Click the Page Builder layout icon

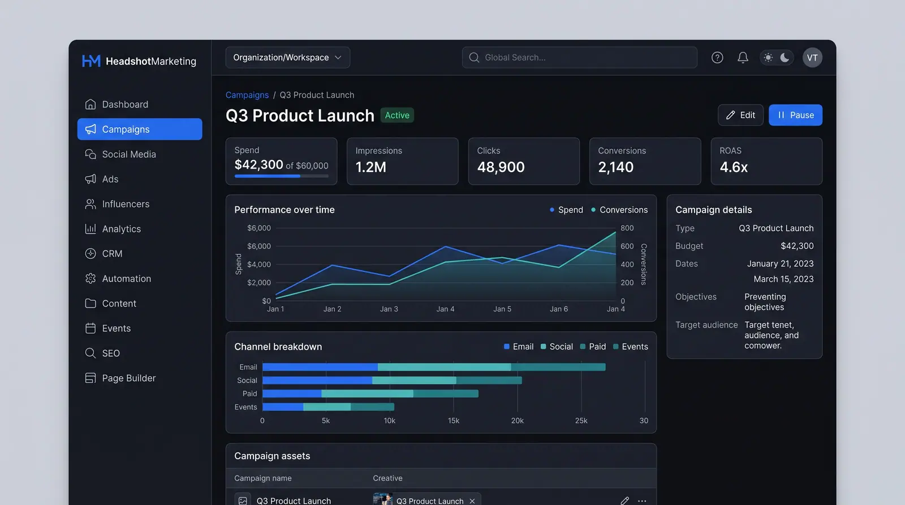tap(90, 378)
